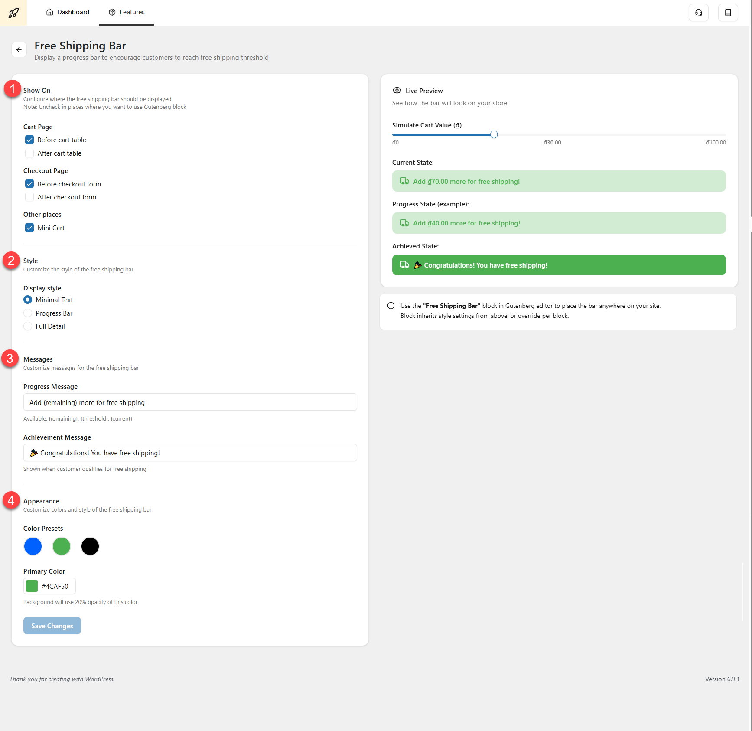Switch to the Features tab
Screen dimensions: 752x731
click(127, 12)
